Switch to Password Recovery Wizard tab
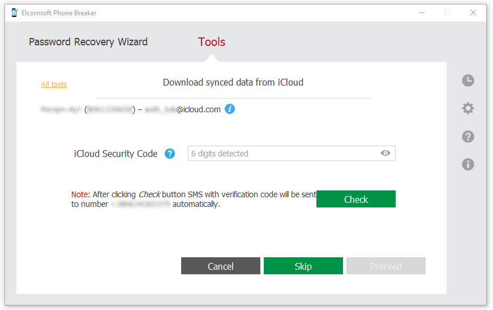This screenshot has width=493, height=310. (88, 42)
